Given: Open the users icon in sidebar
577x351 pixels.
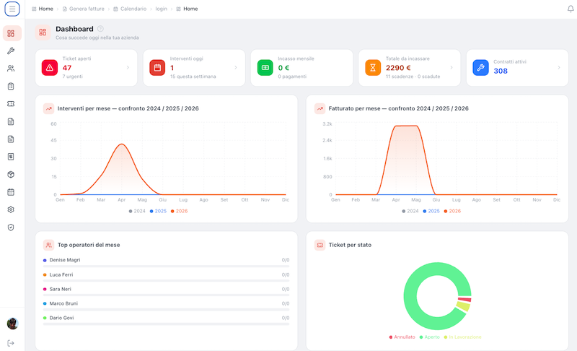Looking at the screenshot, I should click(11, 69).
